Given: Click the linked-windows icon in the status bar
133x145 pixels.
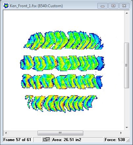Looking at the screenshot, I should (46, 140).
